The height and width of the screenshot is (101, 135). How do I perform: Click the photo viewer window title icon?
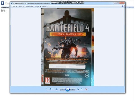tap(12, 3)
